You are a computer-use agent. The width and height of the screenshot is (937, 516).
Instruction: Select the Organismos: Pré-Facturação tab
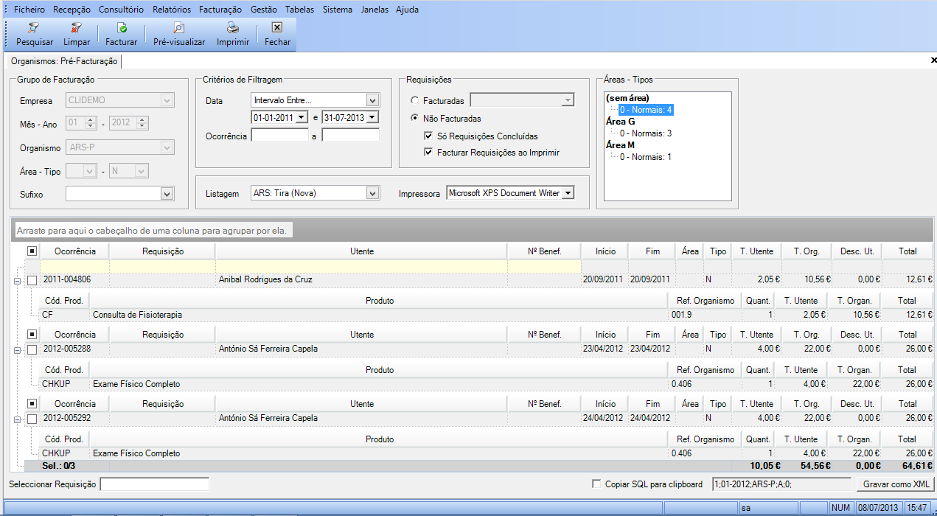pyautogui.click(x=63, y=62)
